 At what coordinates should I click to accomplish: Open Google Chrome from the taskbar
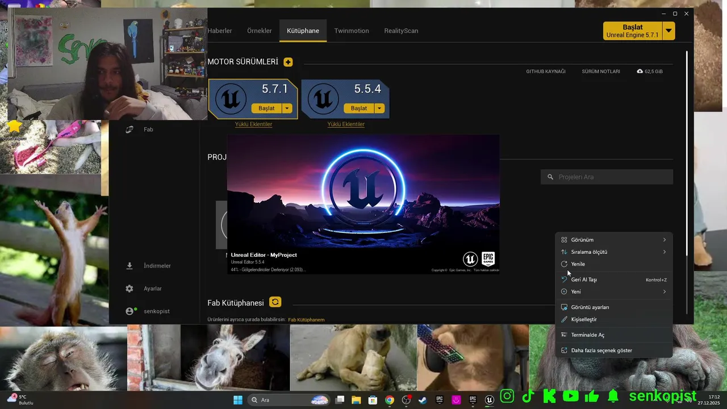pyautogui.click(x=389, y=400)
